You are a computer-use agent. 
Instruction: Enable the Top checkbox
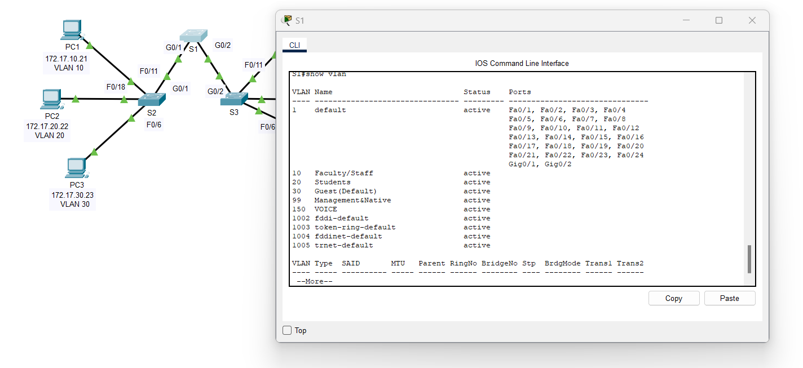pos(287,330)
